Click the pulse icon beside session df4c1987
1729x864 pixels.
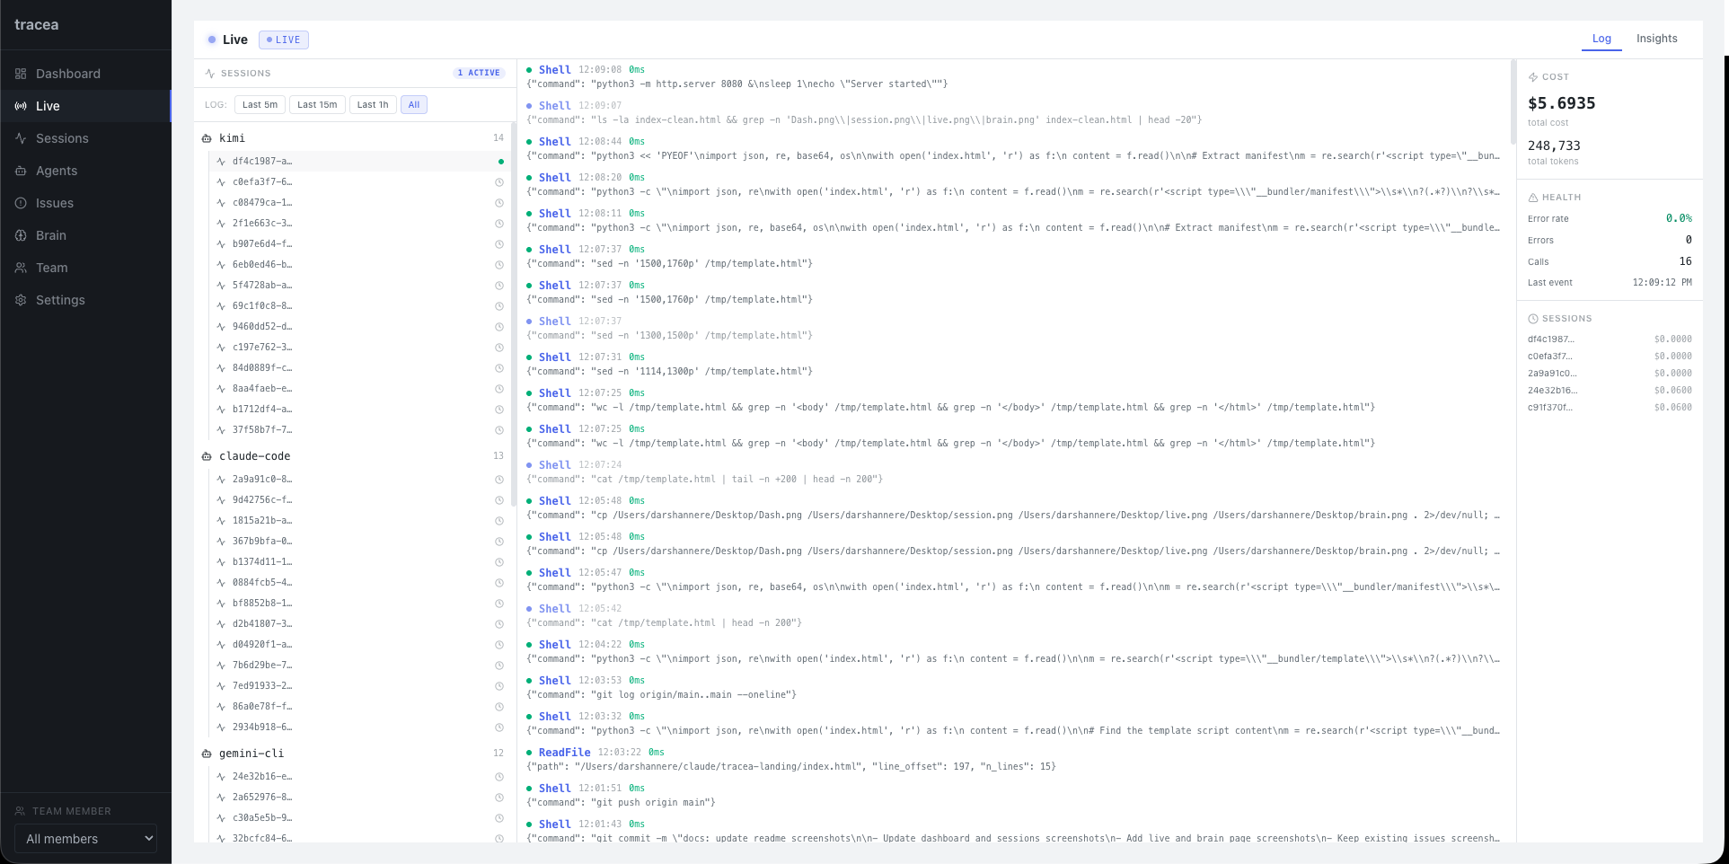tap(221, 162)
